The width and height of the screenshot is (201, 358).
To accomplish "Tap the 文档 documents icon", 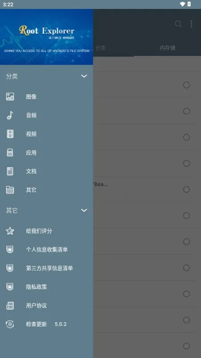I will [10, 171].
